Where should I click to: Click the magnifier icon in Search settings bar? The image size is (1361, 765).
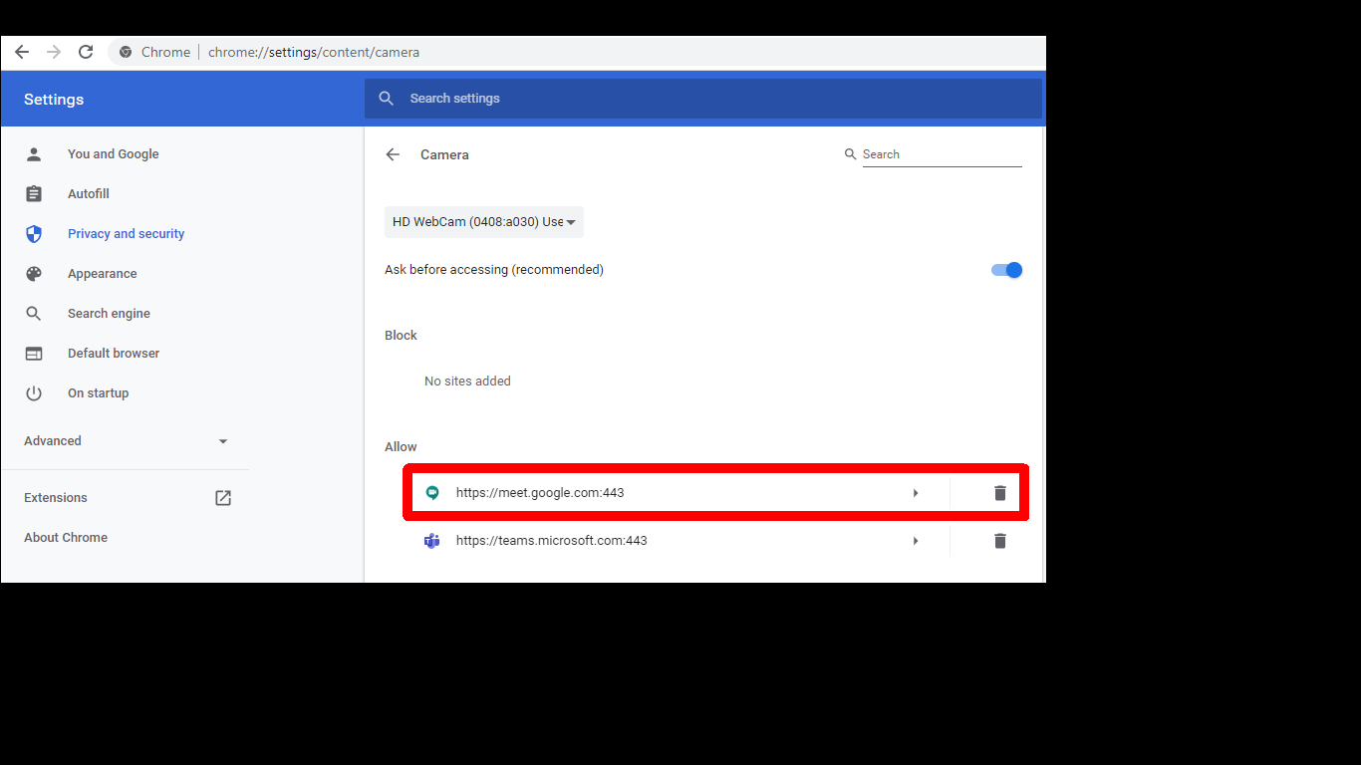[387, 99]
